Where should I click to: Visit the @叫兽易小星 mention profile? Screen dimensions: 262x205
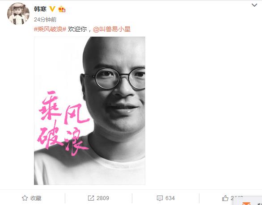pyautogui.click(x=112, y=29)
